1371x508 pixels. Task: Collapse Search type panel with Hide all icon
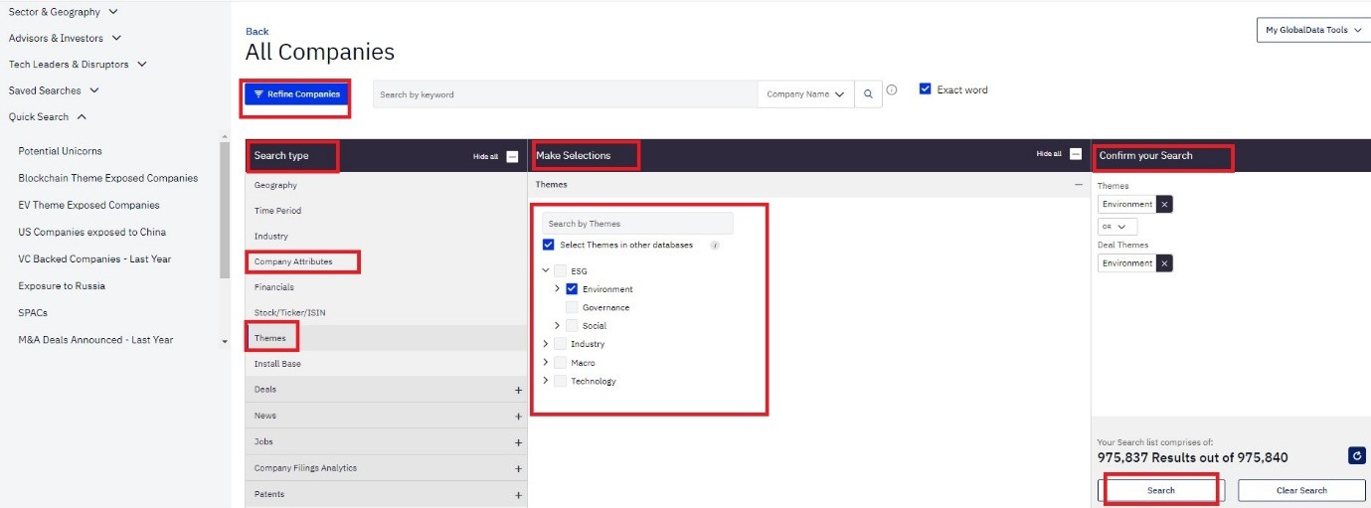512,156
